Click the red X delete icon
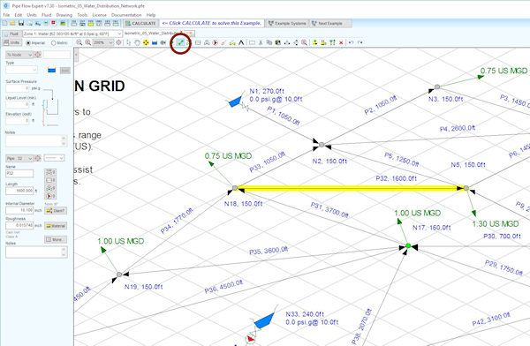 pyautogui.click(x=341, y=42)
